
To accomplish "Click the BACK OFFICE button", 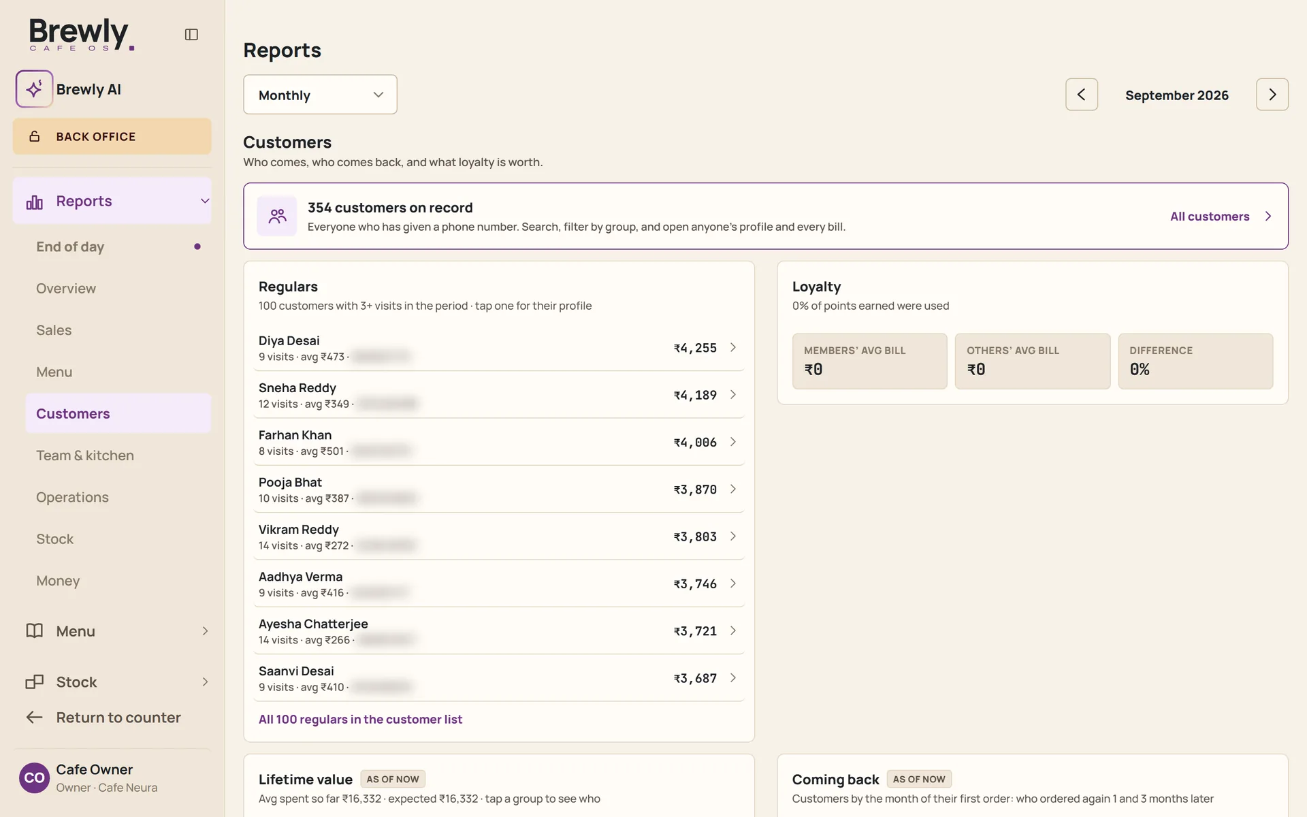I will click(112, 137).
